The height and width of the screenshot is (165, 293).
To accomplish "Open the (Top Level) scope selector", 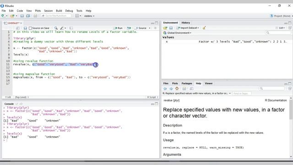I will coord(22,97).
